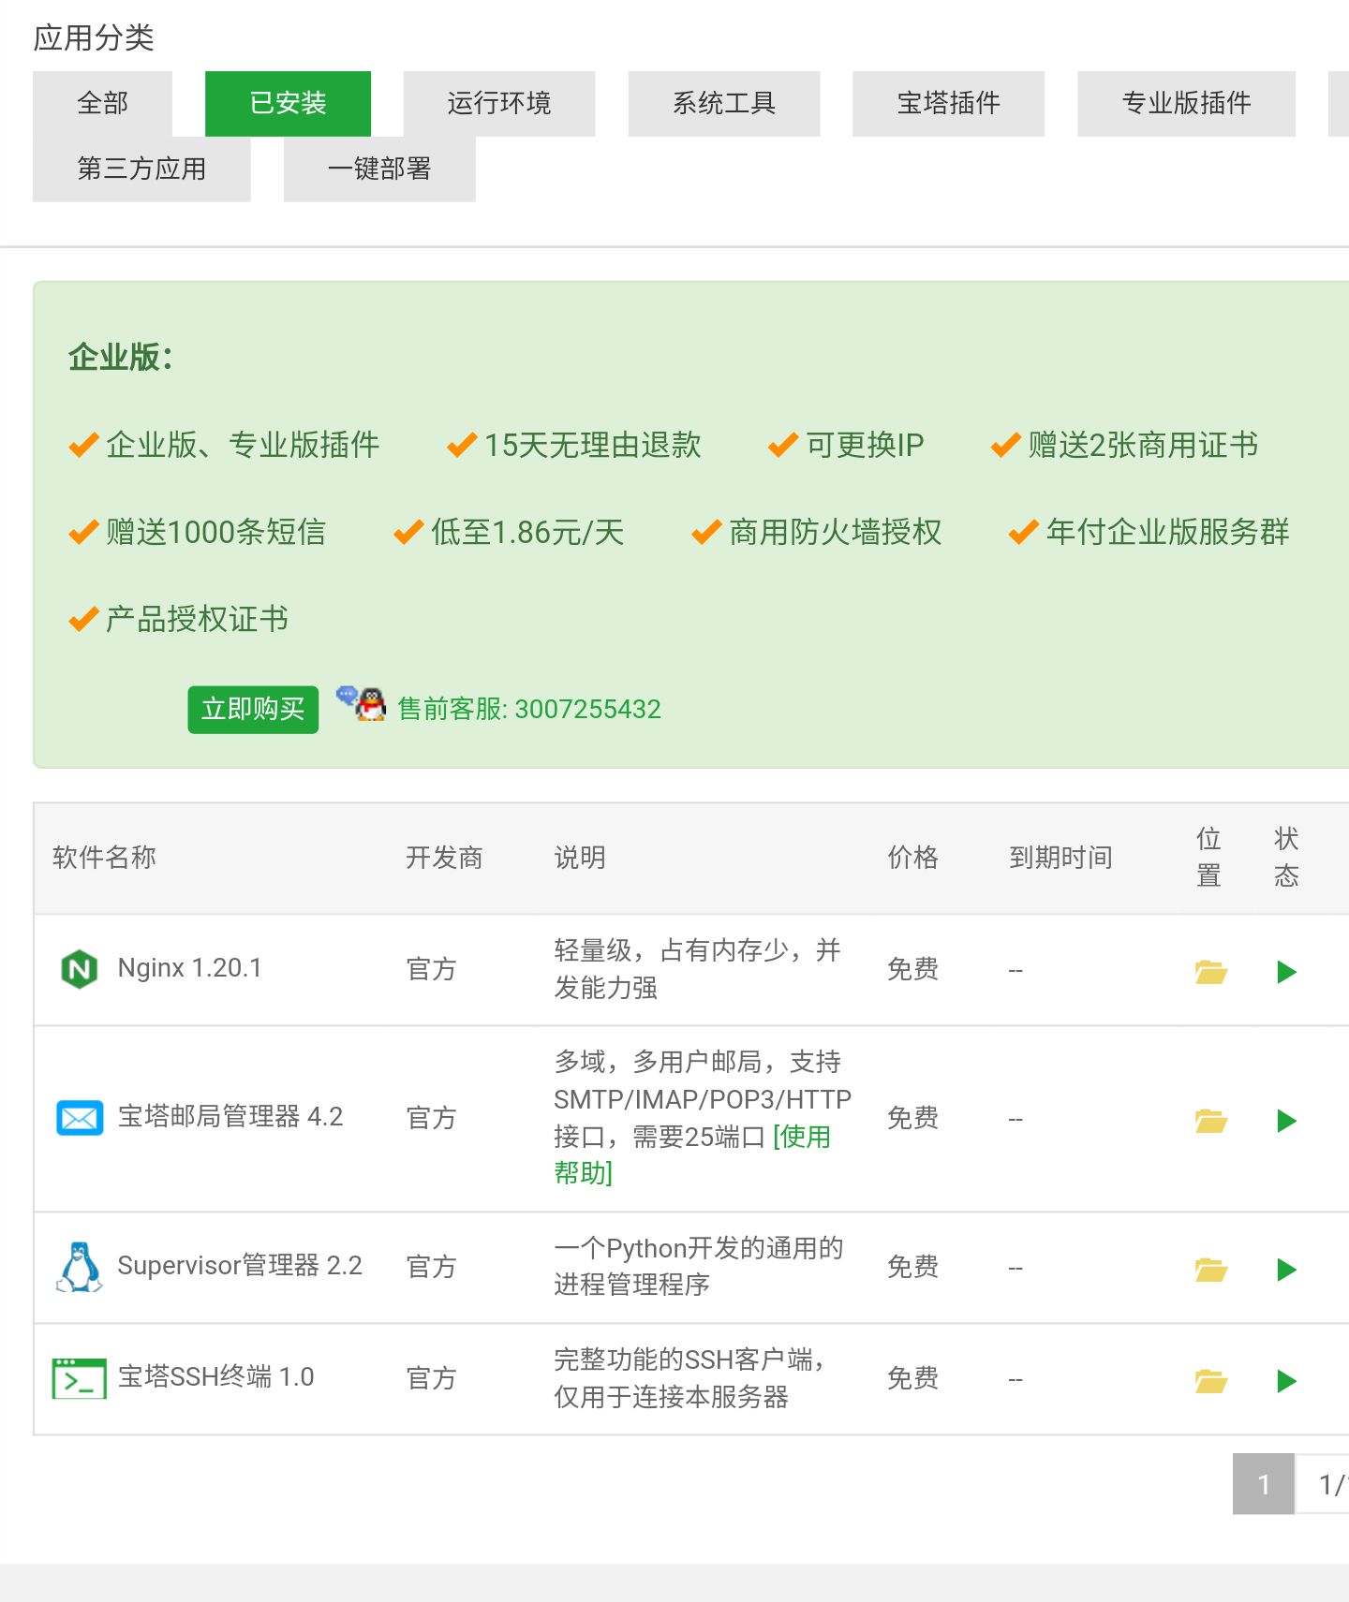Open the folder icon for 宝塔邮局管理器 4.2
The image size is (1349, 1602).
1210,1121
